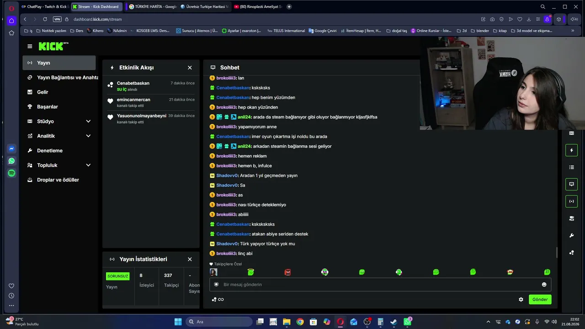Open Opera sidebar history clock
The height and width of the screenshot is (329, 585).
click(11, 296)
